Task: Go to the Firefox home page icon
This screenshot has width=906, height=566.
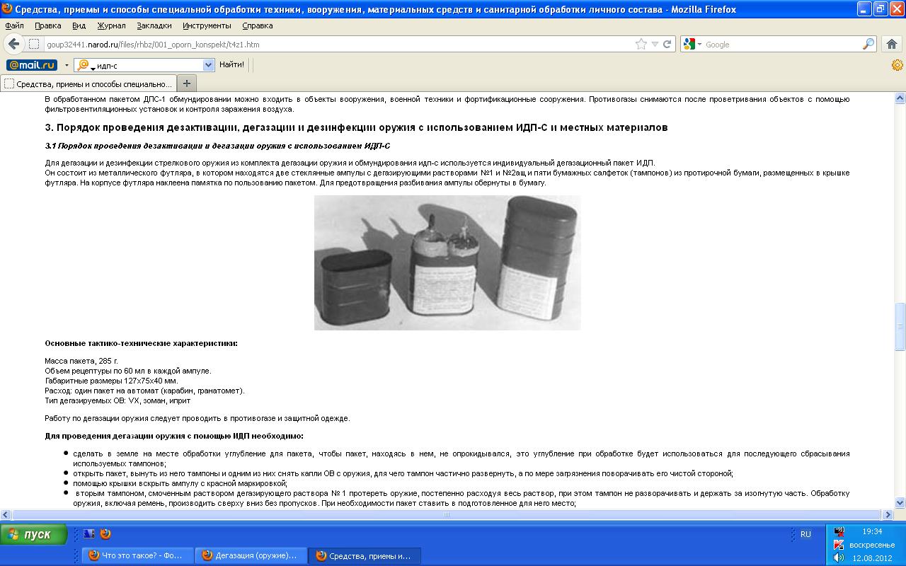Action: tap(892, 44)
